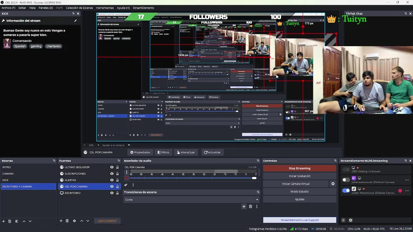Remove the scene transition with the trash icon
413x232 pixels.
pos(250,207)
